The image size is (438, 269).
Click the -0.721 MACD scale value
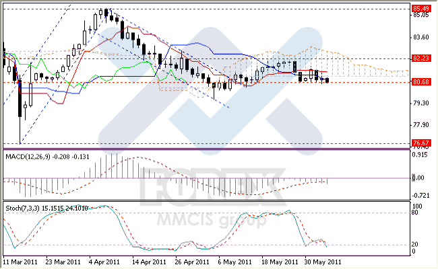pos(420,196)
